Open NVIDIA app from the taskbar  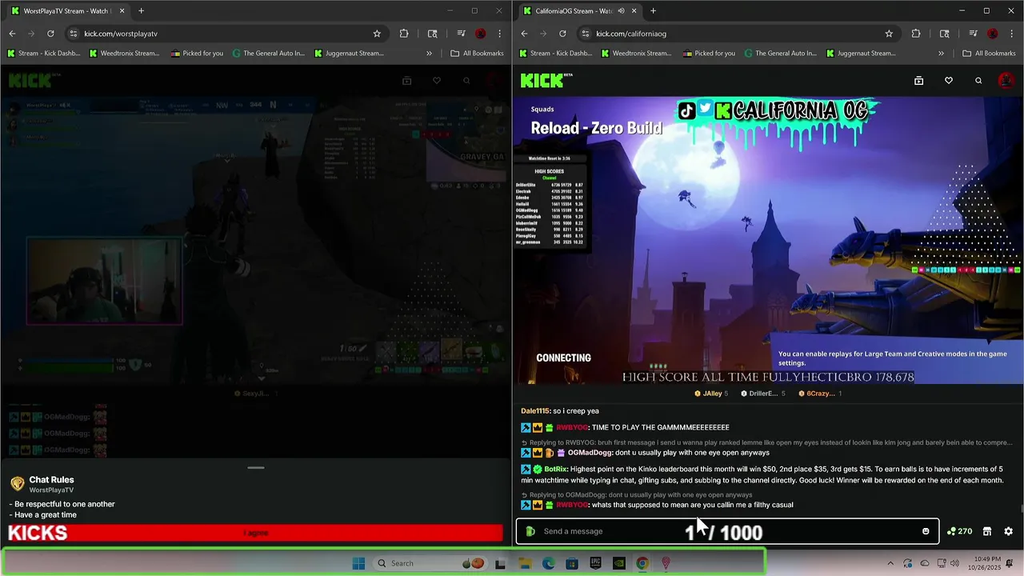618,563
